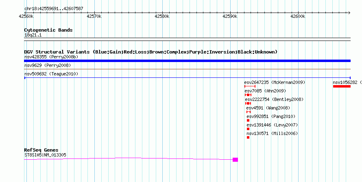The image size is (362, 182).
Task: Click the brown nsv9629 complex variant line
Action: point(187,69)
